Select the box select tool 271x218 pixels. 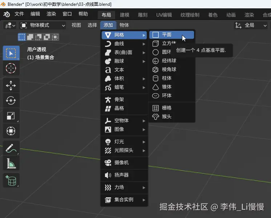[x=11, y=53]
